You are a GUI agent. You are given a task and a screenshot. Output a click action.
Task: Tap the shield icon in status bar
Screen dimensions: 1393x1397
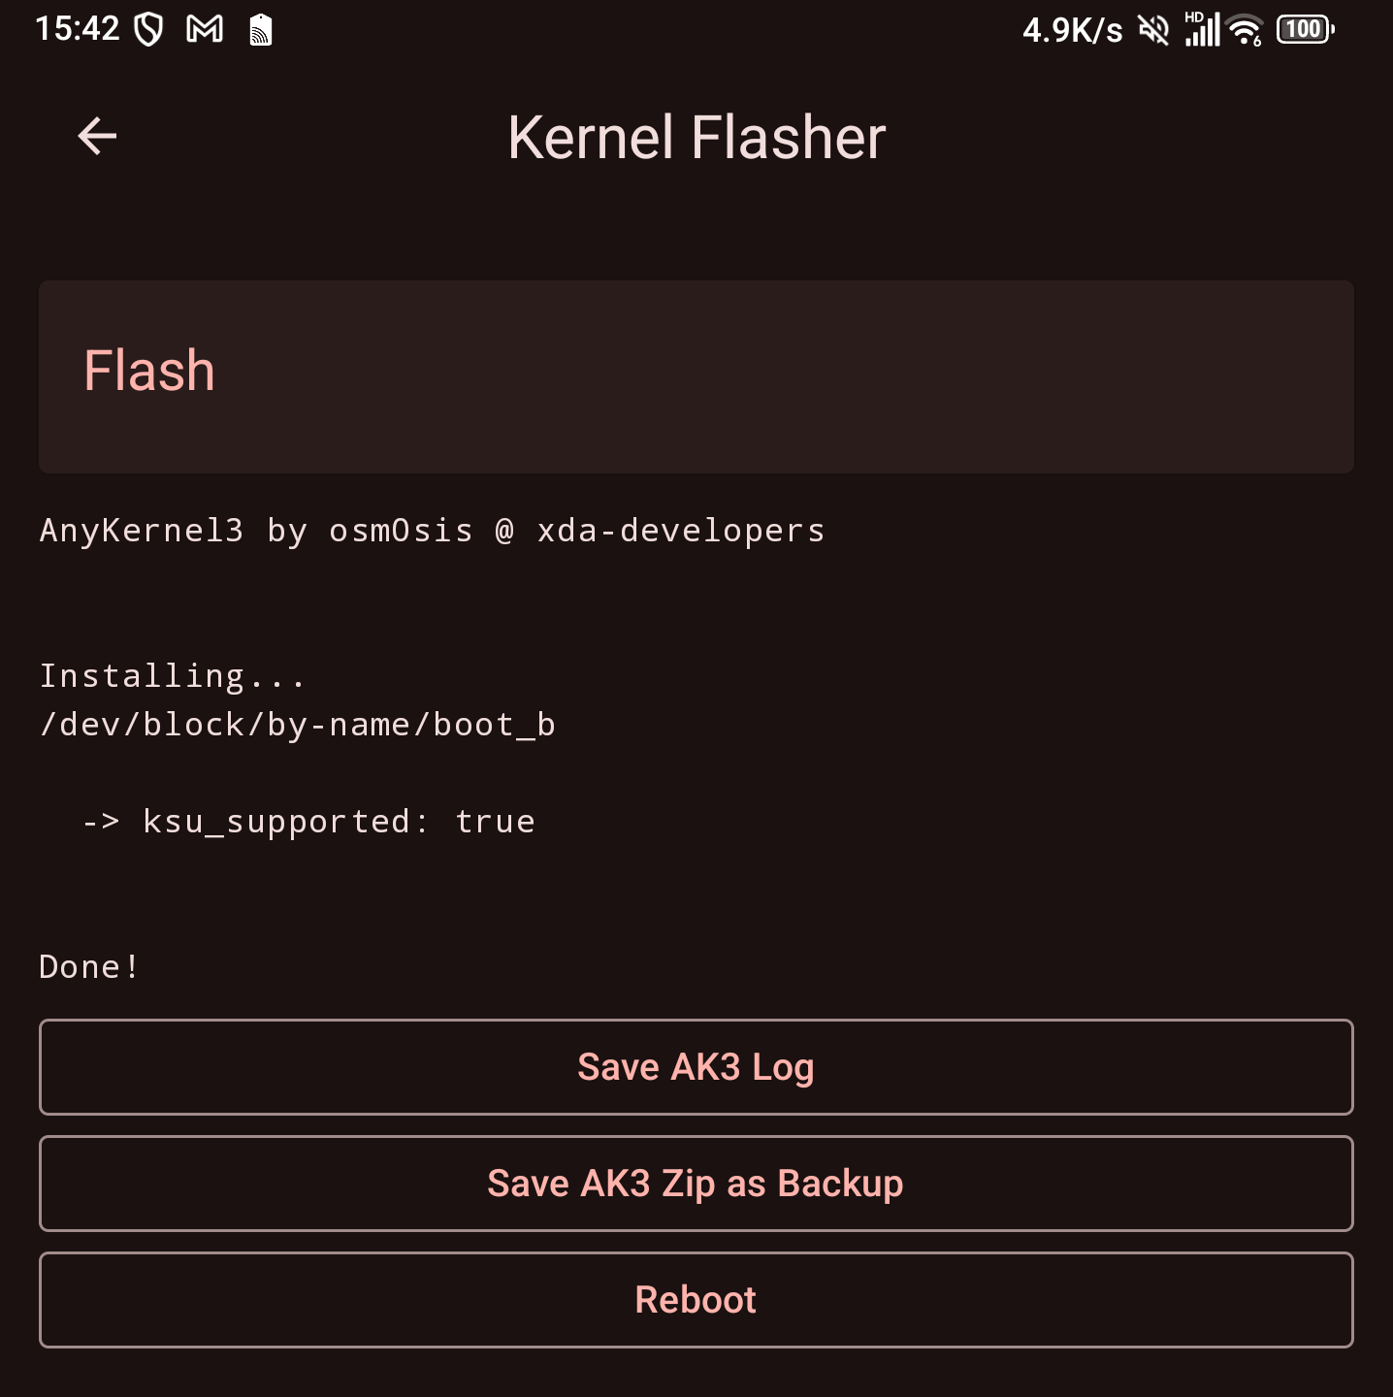click(x=148, y=30)
